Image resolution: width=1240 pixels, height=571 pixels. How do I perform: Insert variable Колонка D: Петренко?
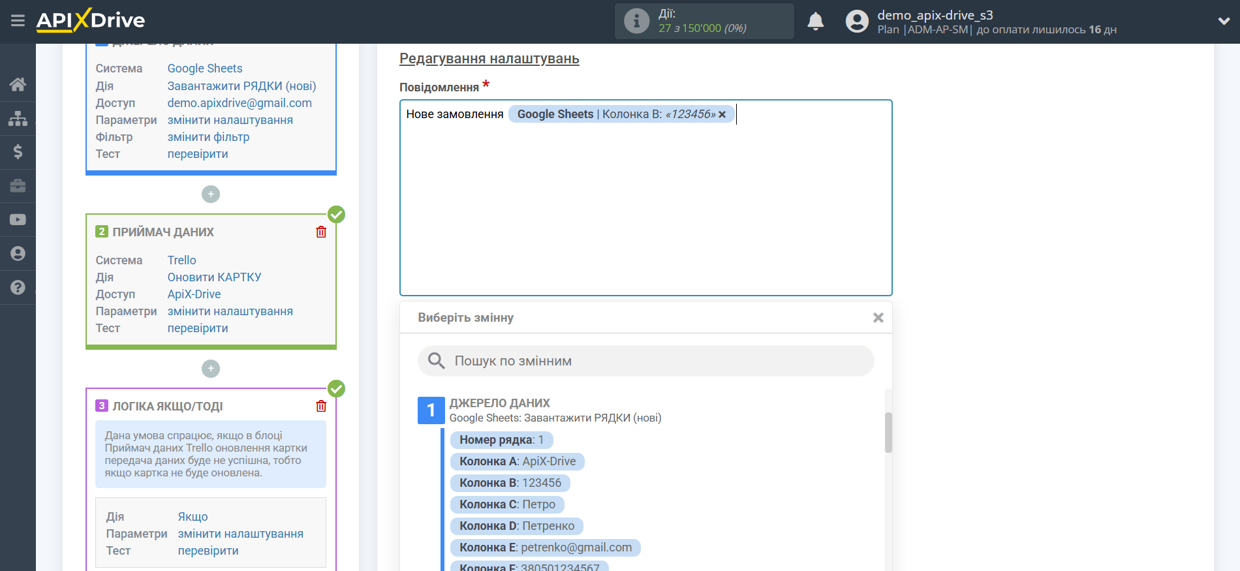coord(517,526)
